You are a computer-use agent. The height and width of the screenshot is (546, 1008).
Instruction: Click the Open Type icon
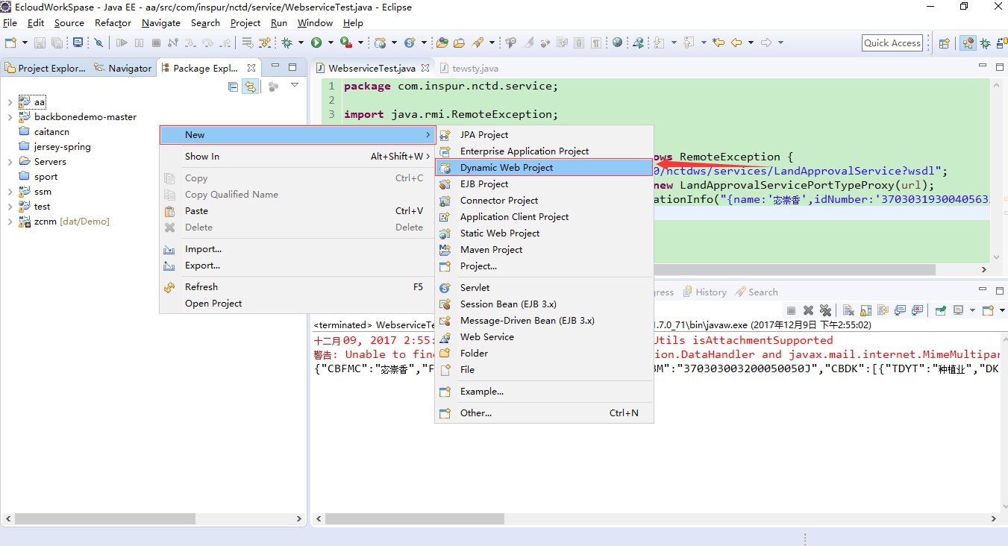[x=442, y=43]
